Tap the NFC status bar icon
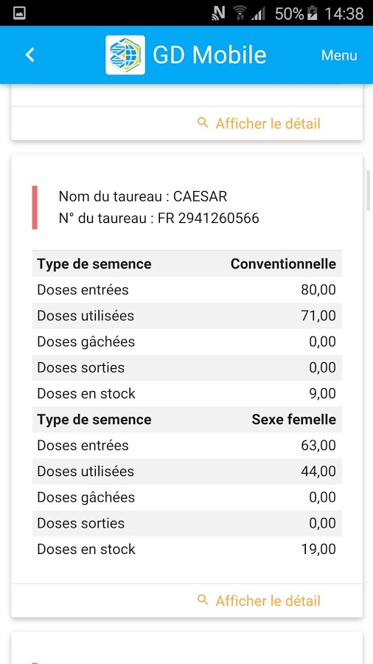Screen dimensions: 373x664 tap(219, 13)
